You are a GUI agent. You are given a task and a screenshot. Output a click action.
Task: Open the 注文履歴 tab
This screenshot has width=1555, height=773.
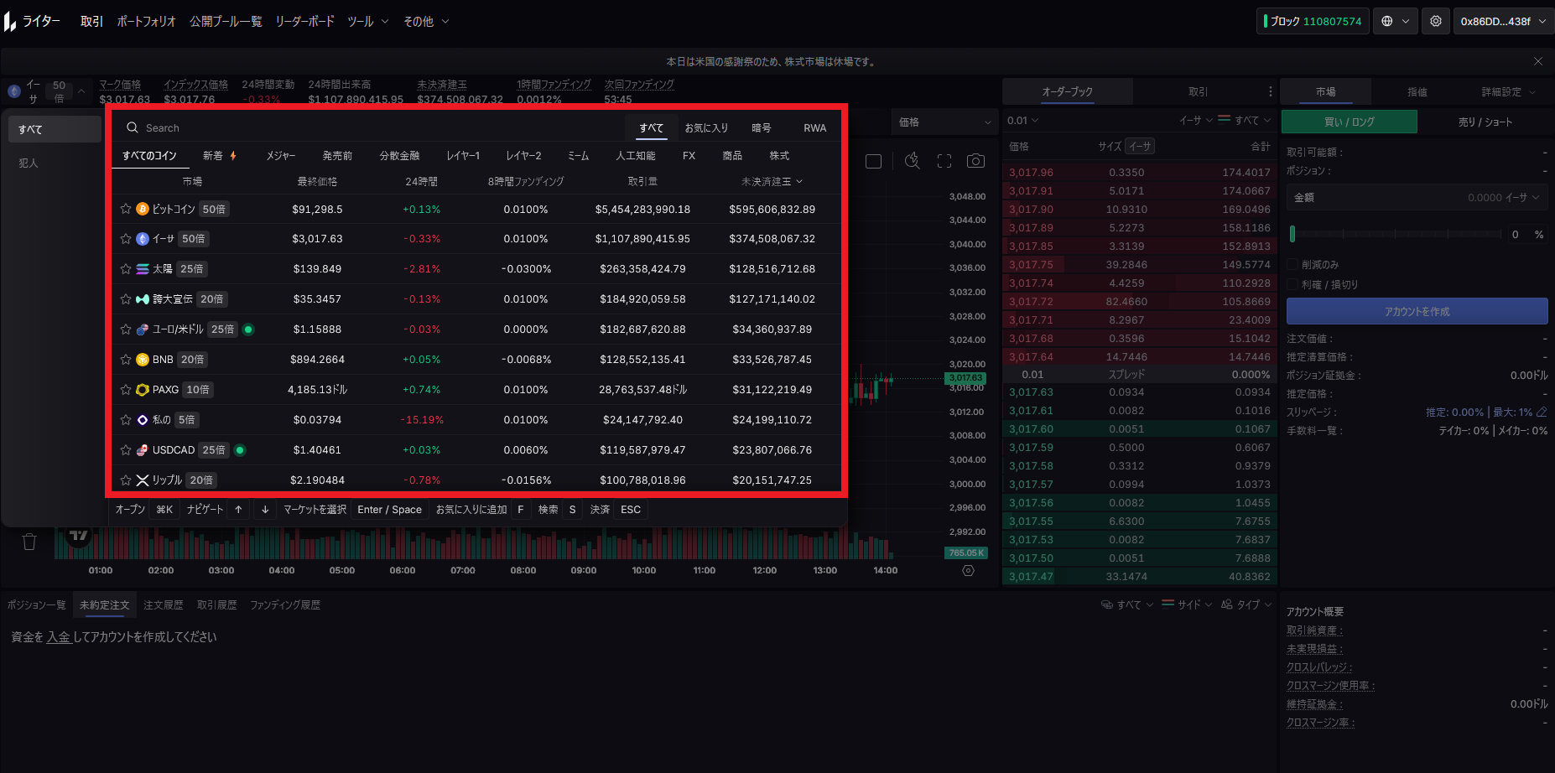point(163,604)
